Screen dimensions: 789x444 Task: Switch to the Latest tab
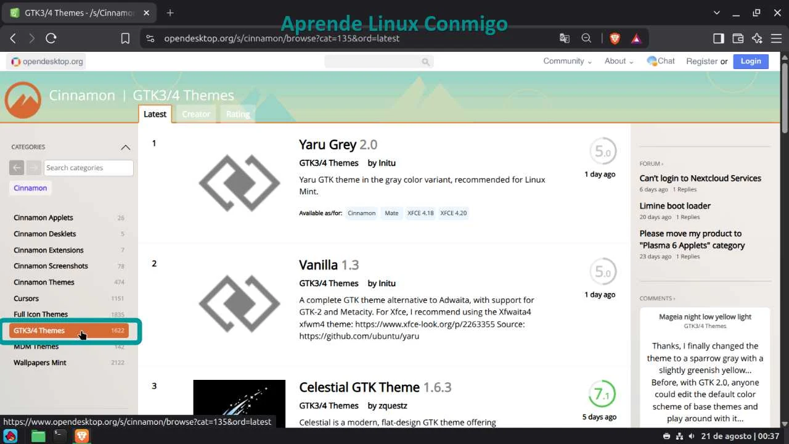pos(155,114)
